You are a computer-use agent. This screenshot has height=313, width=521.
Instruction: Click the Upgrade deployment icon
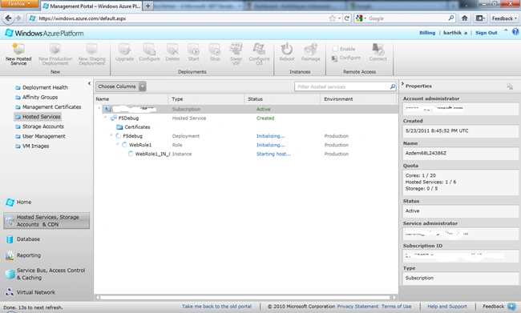(x=124, y=49)
